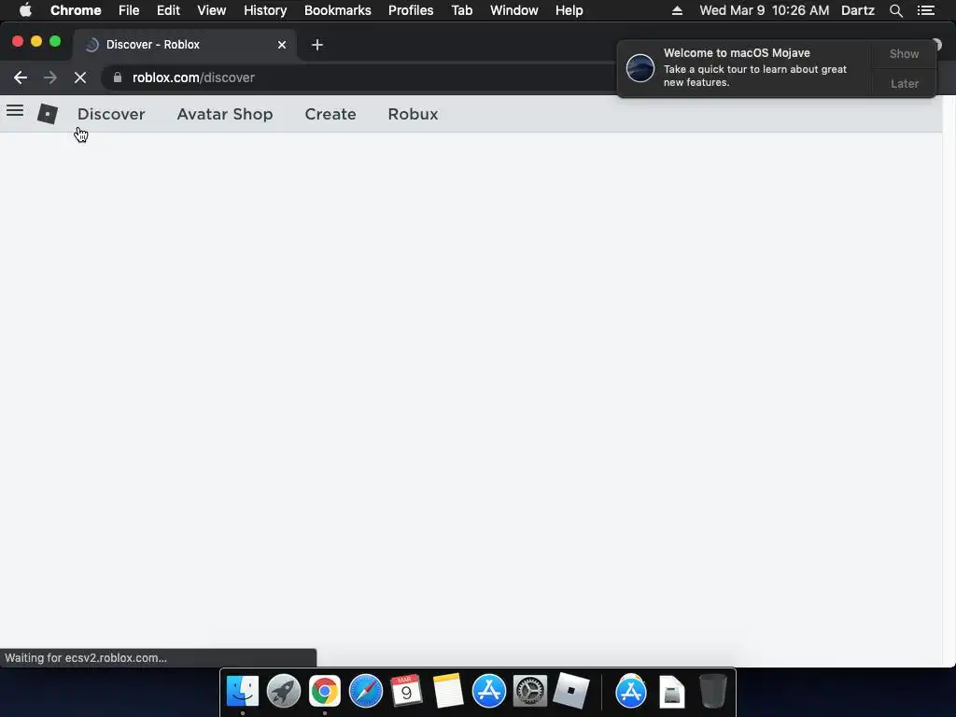Image resolution: width=956 pixels, height=717 pixels.
Task: Open Finder from the Dock
Action: 242,692
